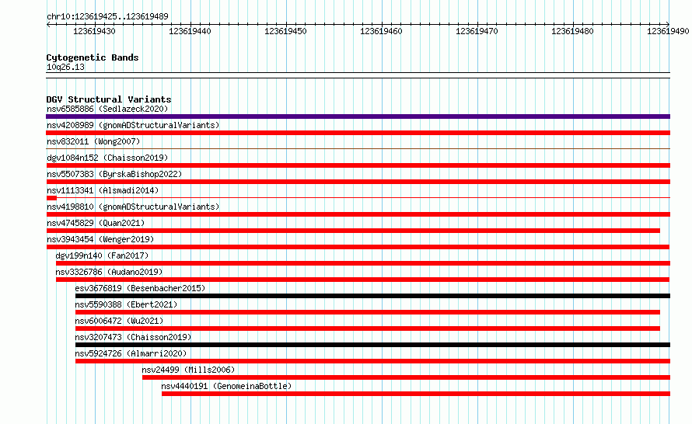The height and width of the screenshot is (424, 692).
Task: Click the red bar under nsv4198810
Action: (x=358, y=214)
